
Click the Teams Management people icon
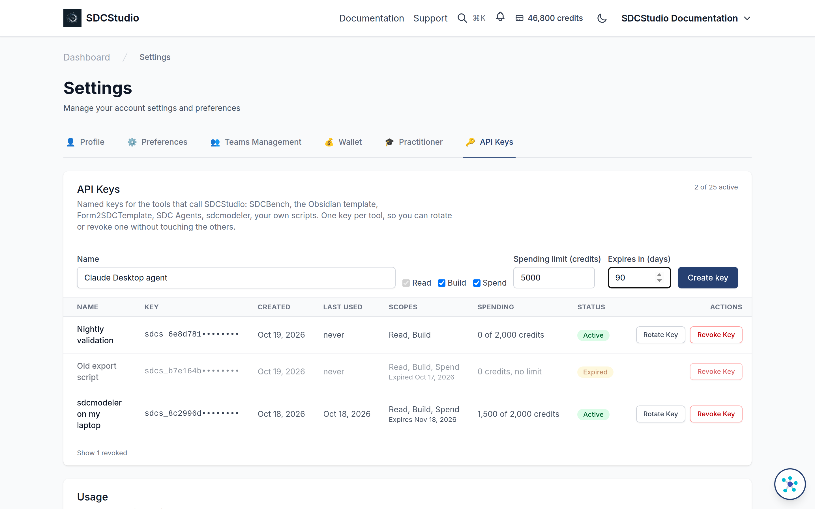pos(215,143)
